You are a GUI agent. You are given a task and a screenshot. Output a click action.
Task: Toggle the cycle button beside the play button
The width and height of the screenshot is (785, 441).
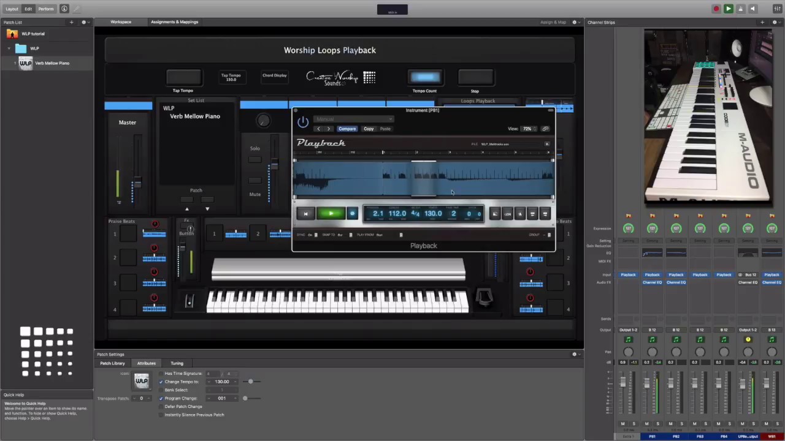[352, 213]
